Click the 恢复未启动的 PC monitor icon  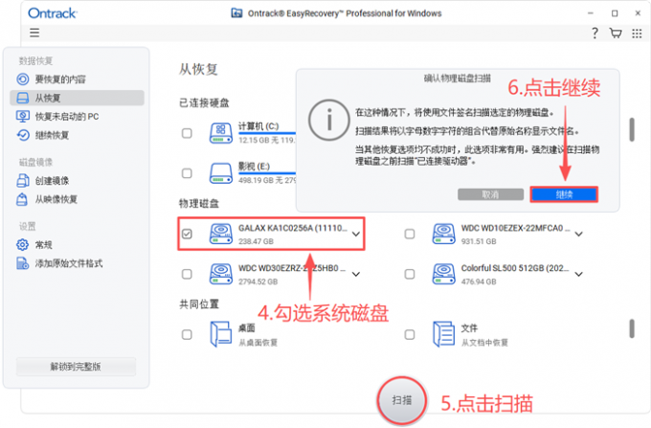click(23, 116)
